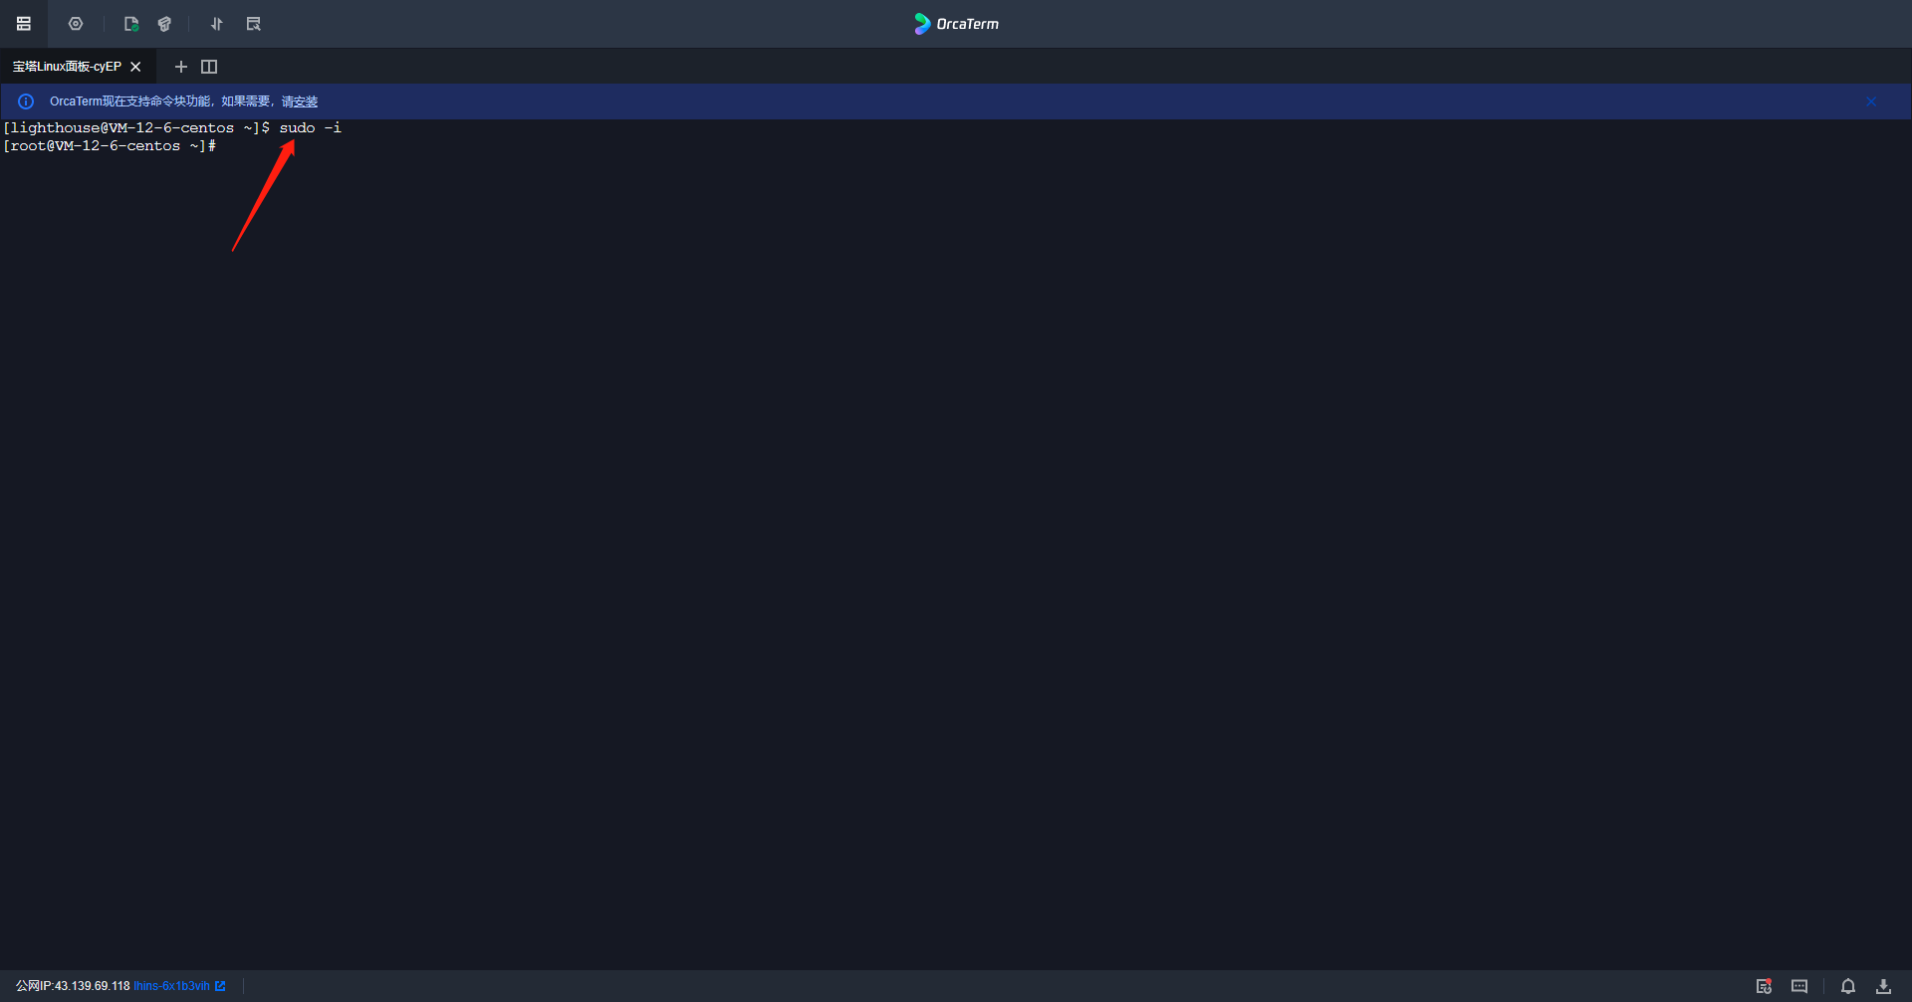The image size is (1912, 1002).
Task: Open the hexagon settings icon
Action: pos(76,24)
